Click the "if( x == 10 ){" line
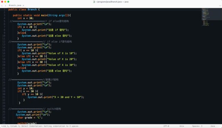Viewport: 222px width, 128px height. [28, 50]
